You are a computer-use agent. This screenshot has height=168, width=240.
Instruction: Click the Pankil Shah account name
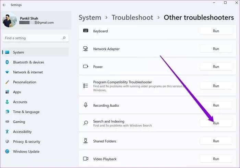[x=29, y=19]
